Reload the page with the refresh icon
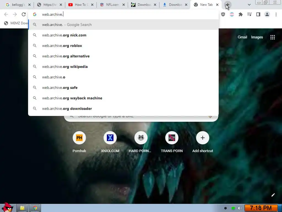282x212 pixels. 24,14
